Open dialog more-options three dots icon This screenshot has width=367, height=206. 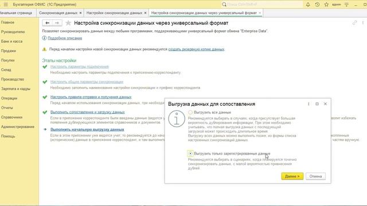[309, 104]
